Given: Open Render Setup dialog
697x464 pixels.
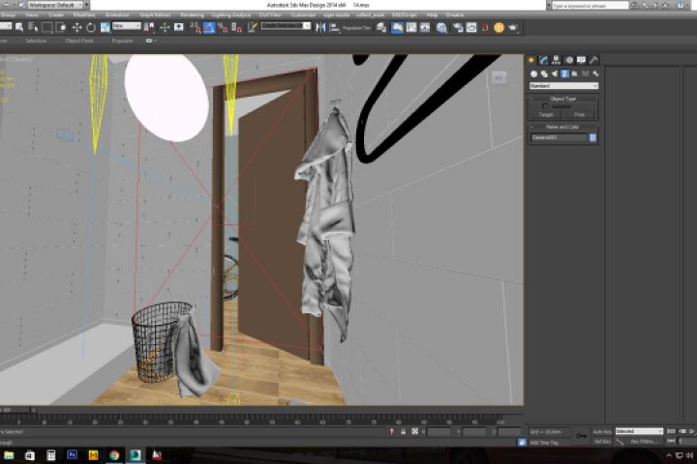Looking at the screenshot, I should pos(457,27).
